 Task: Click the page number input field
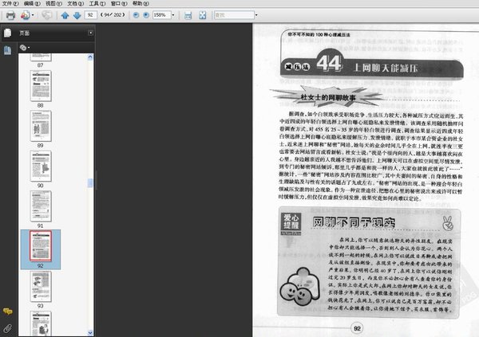pyautogui.click(x=90, y=14)
